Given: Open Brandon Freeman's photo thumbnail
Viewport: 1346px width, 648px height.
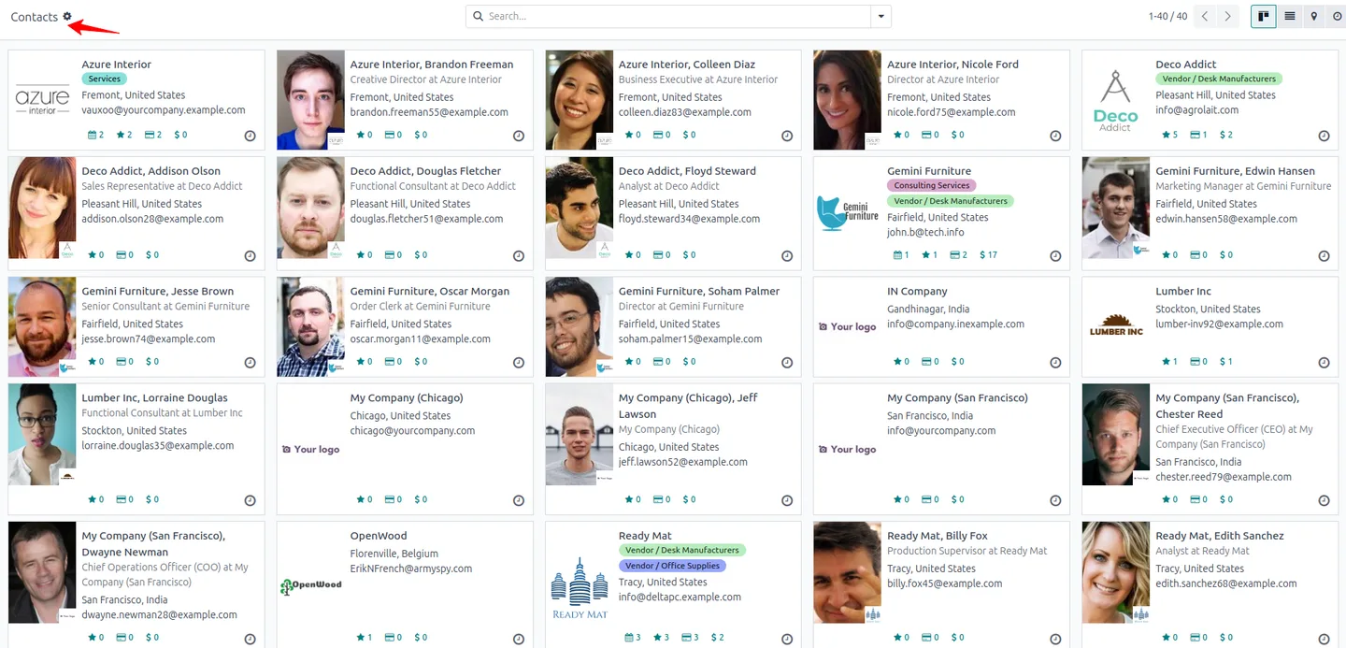Looking at the screenshot, I should tap(310, 100).
